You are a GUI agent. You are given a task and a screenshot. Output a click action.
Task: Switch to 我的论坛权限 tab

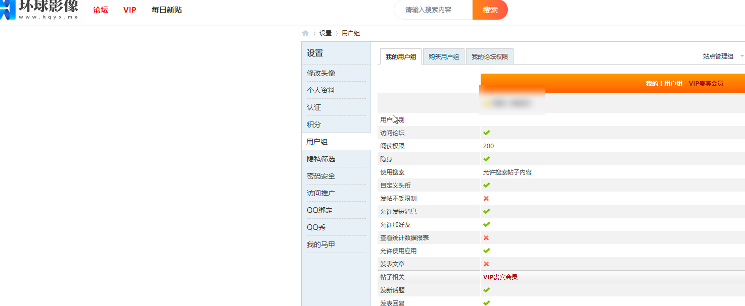pos(490,56)
